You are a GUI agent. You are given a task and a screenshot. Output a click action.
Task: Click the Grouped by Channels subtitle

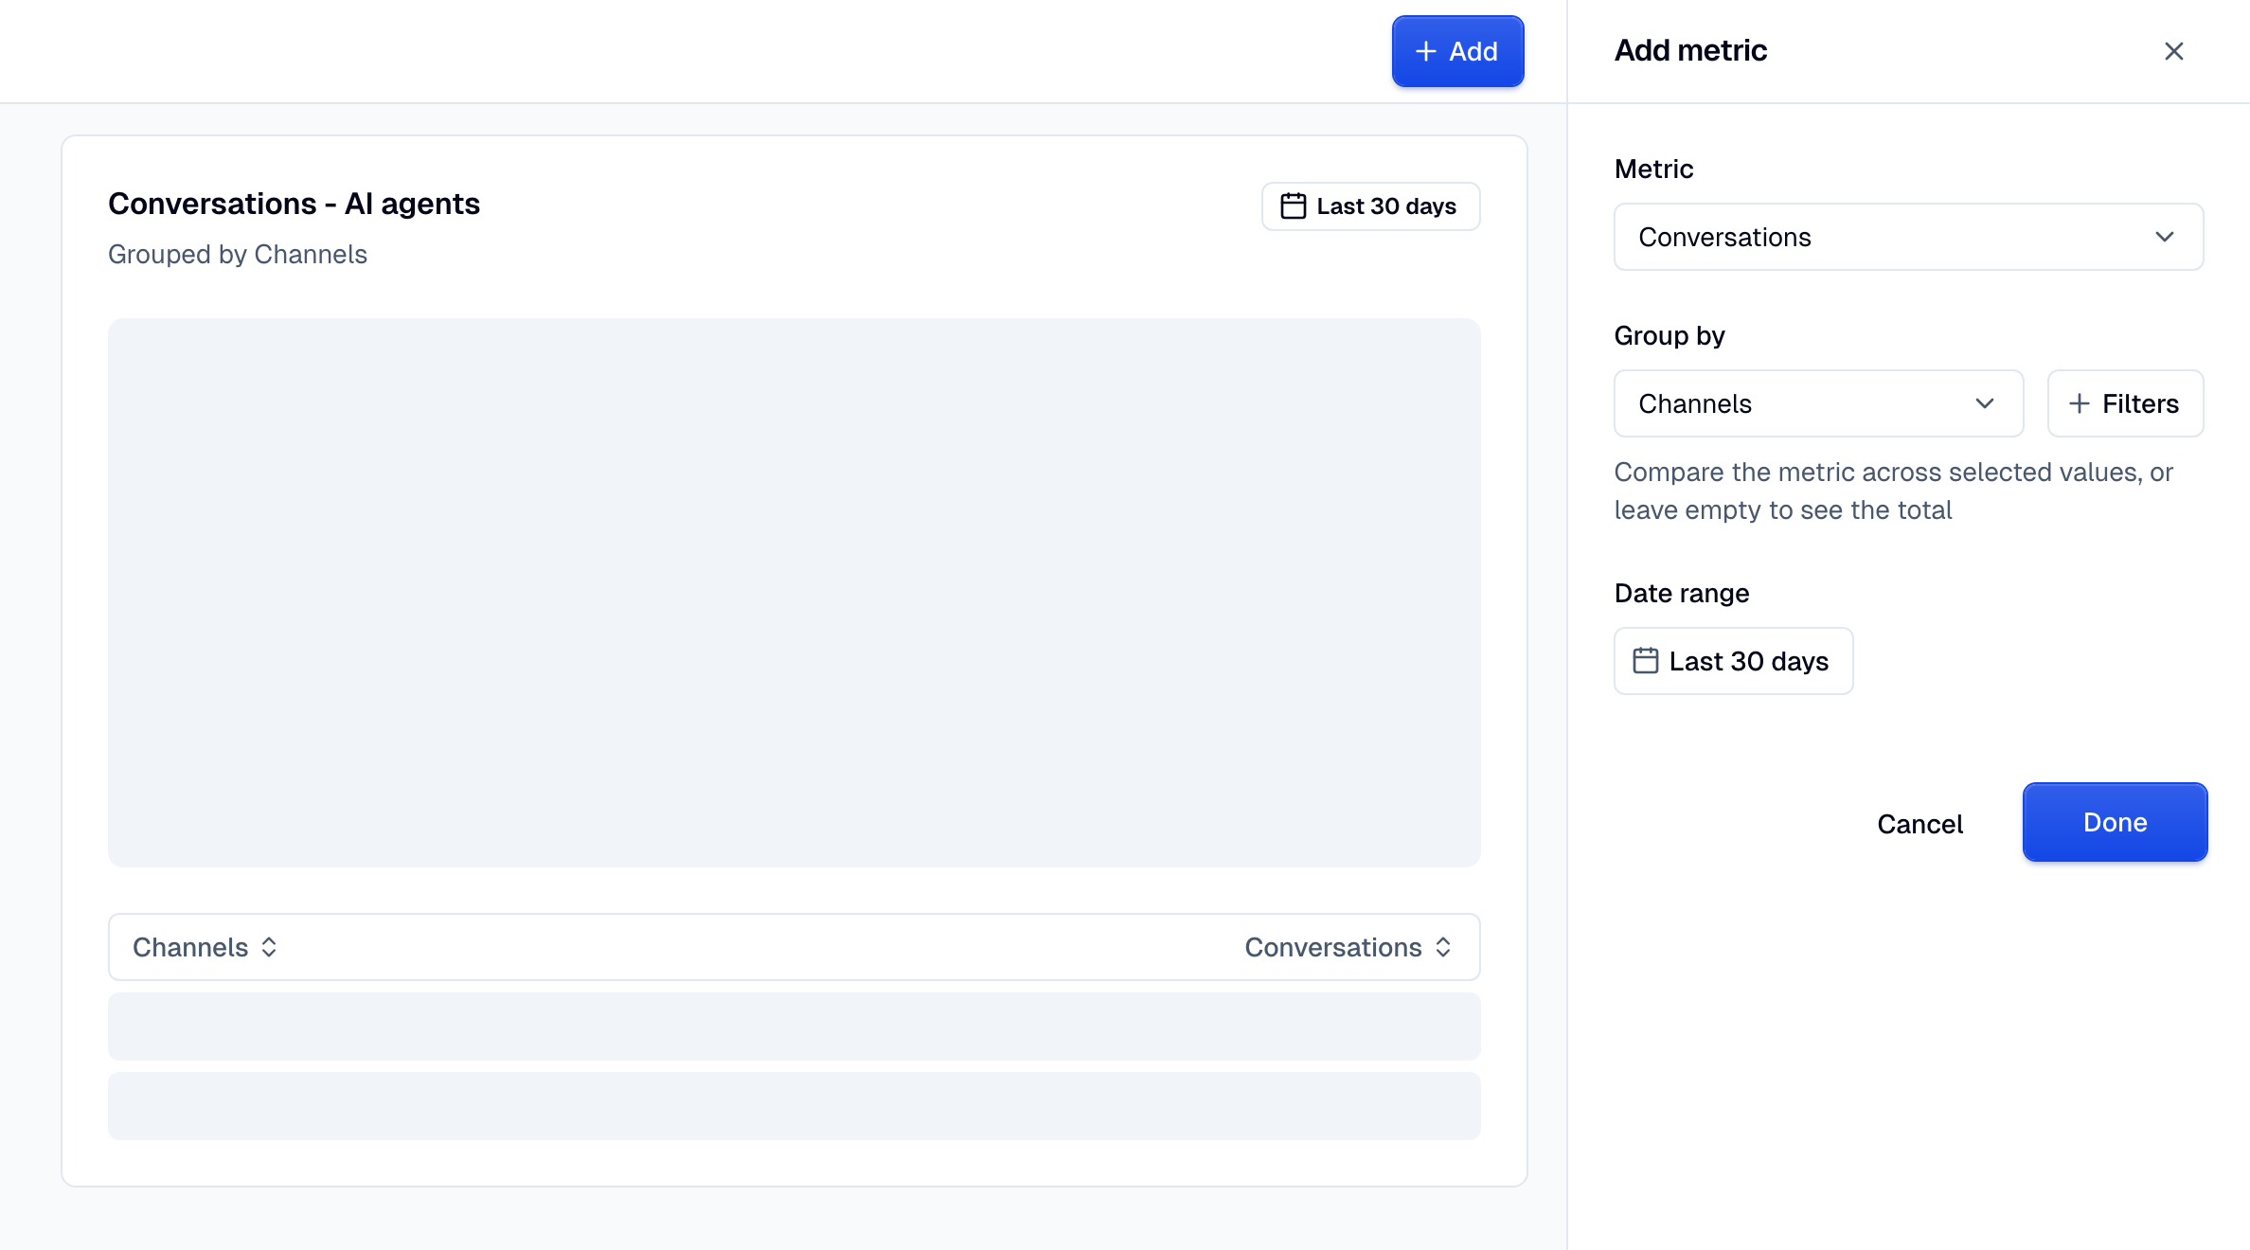pyautogui.click(x=237, y=254)
